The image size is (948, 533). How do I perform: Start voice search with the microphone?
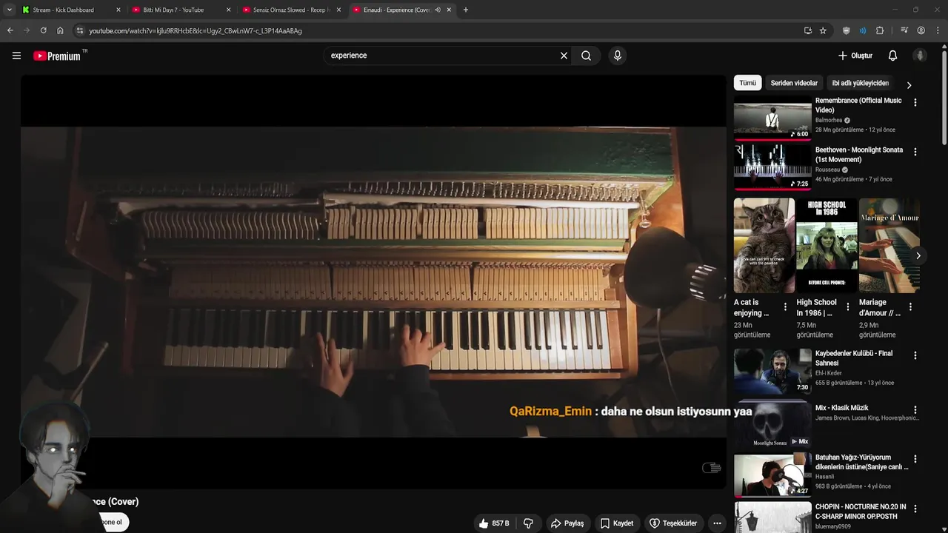pos(618,56)
